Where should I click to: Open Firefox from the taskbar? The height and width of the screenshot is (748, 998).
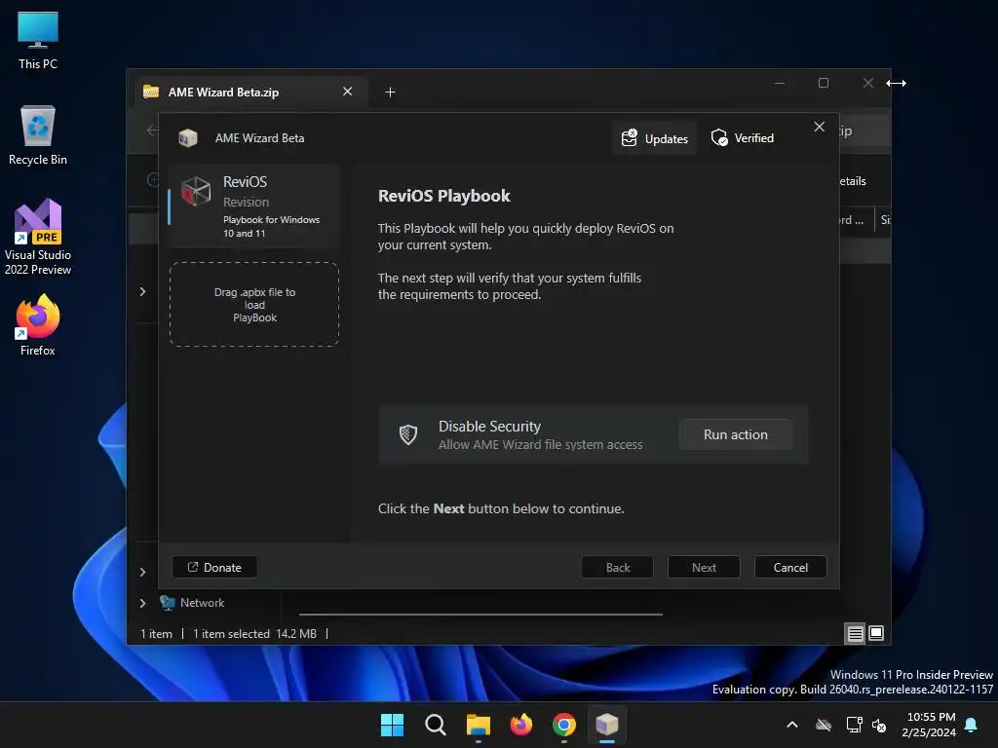(521, 725)
